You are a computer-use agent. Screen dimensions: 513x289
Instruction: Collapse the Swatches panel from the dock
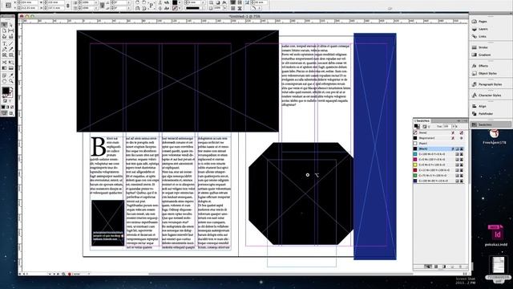tap(491, 124)
